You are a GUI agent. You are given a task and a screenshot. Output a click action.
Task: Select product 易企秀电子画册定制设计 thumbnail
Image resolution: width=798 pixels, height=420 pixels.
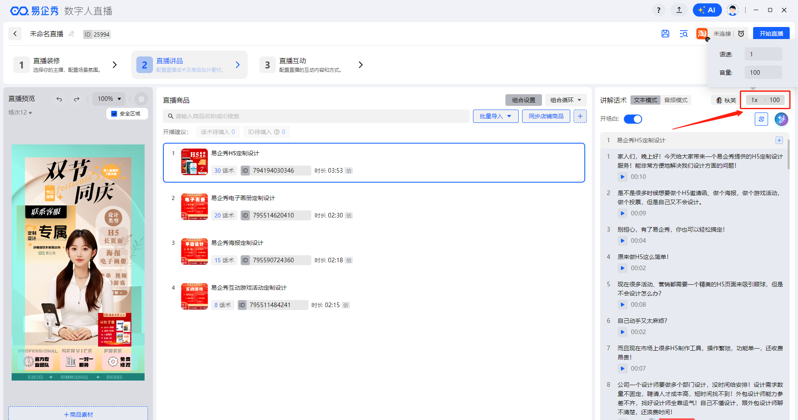pos(195,207)
